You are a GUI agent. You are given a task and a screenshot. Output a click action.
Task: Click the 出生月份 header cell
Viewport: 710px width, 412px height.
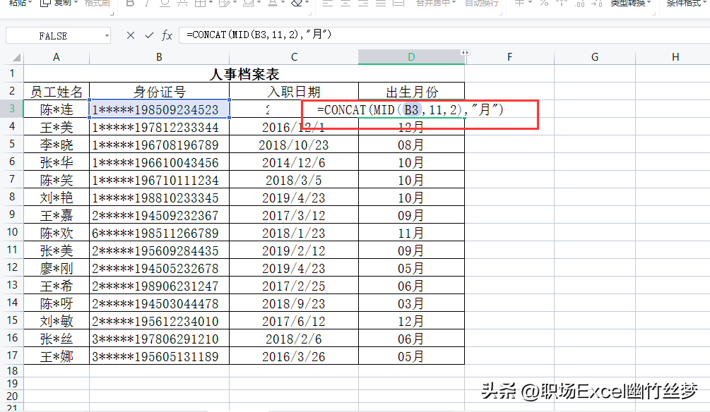412,91
